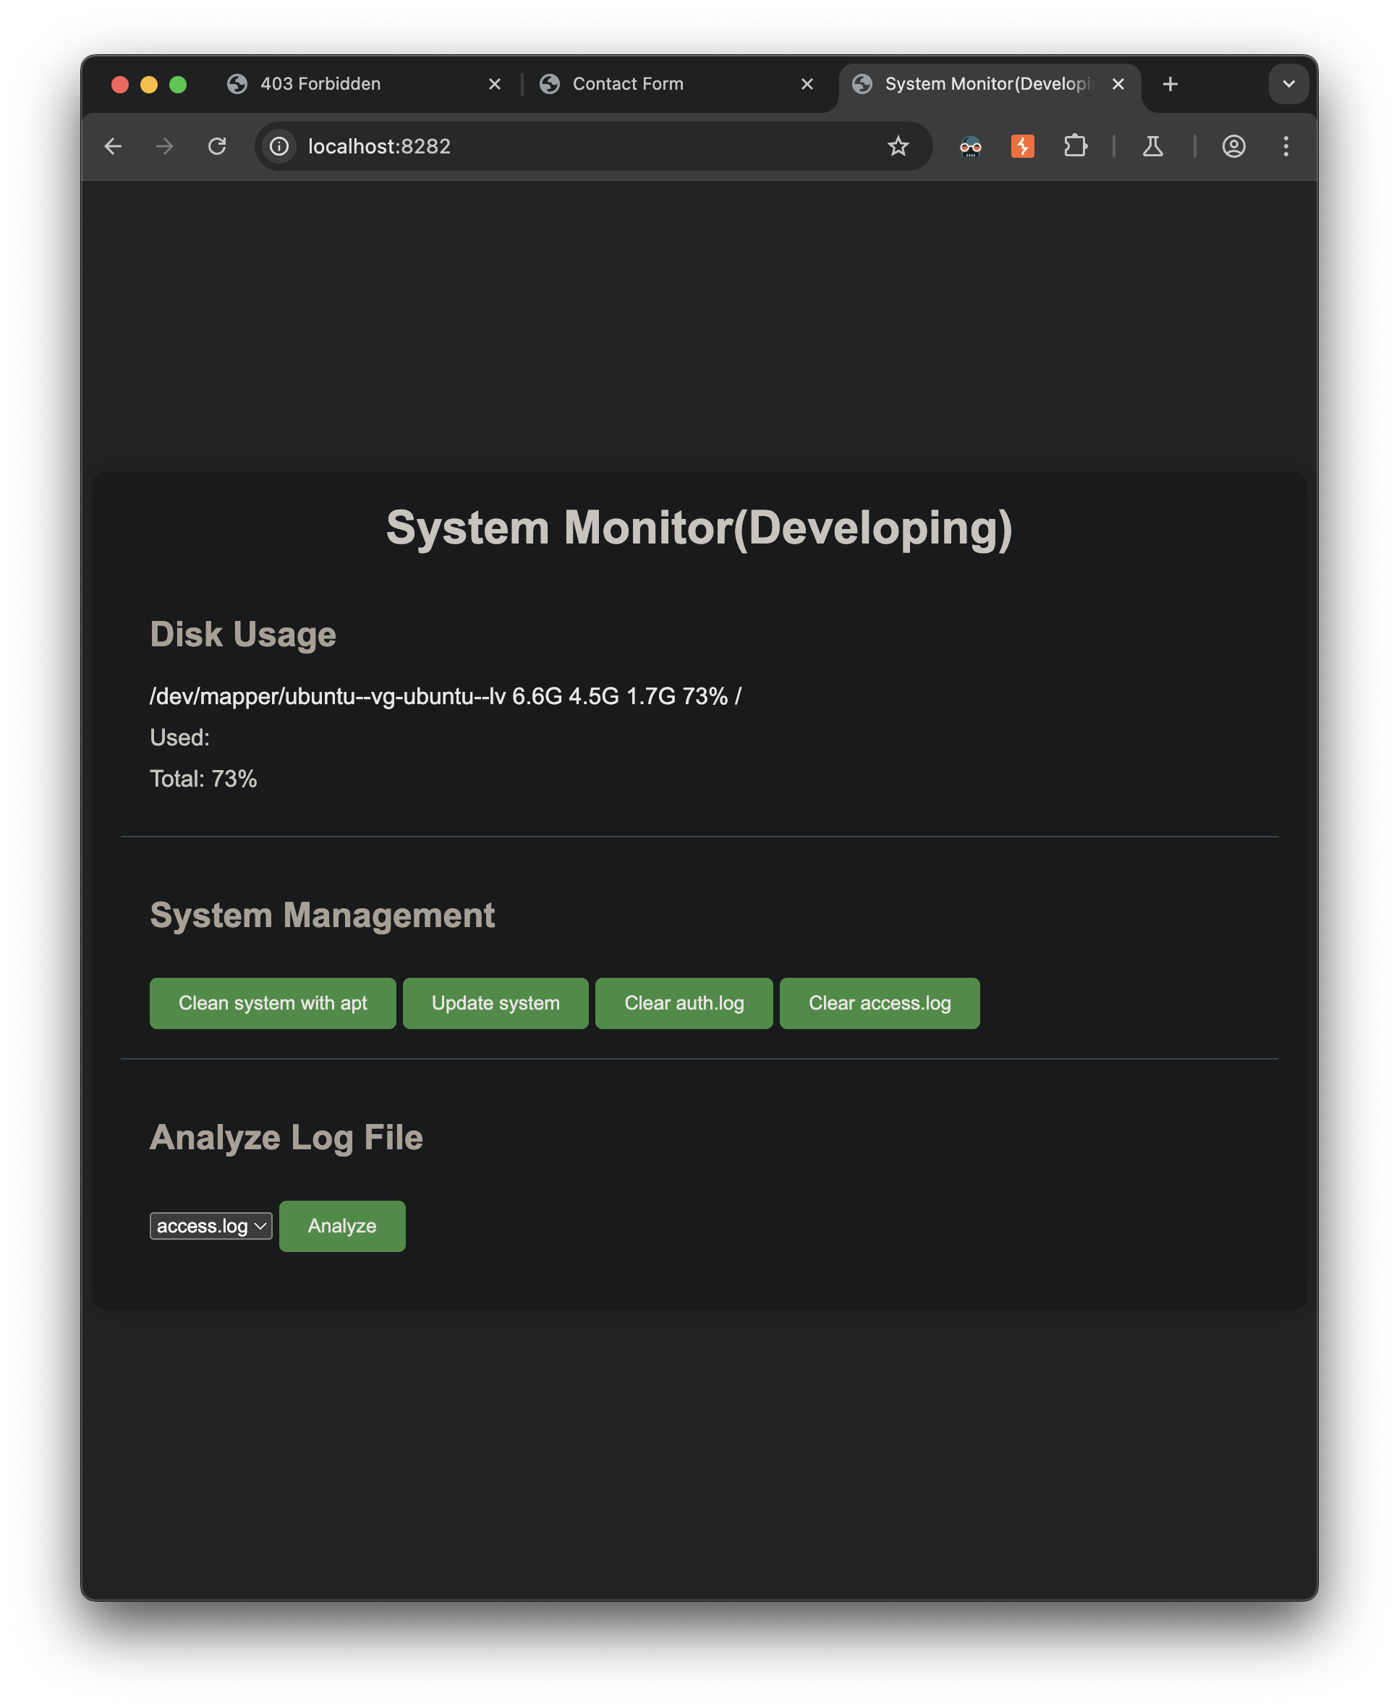Click the glasses extension icon
Viewport: 1399px width, 1708px height.
970,146
